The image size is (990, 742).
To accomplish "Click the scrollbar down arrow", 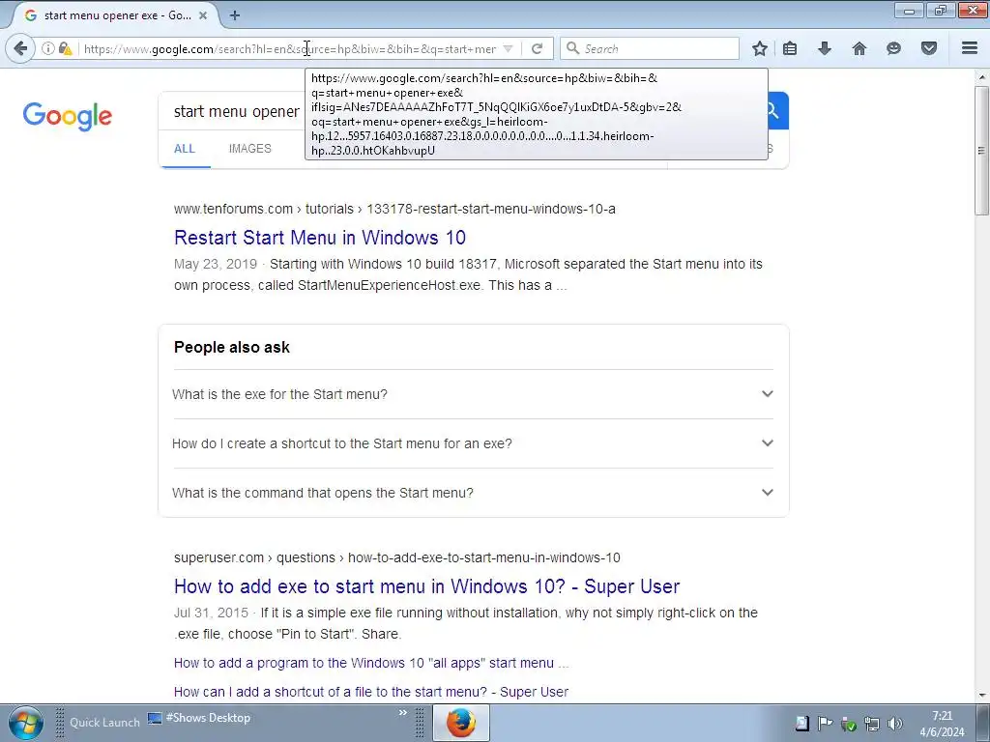I will click(981, 695).
